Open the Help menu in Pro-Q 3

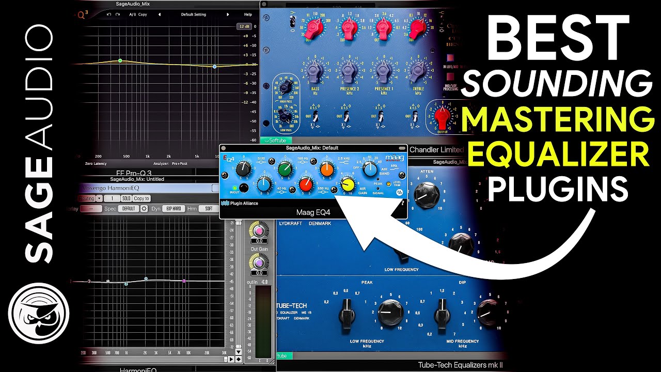pyautogui.click(x=248, y=14)
